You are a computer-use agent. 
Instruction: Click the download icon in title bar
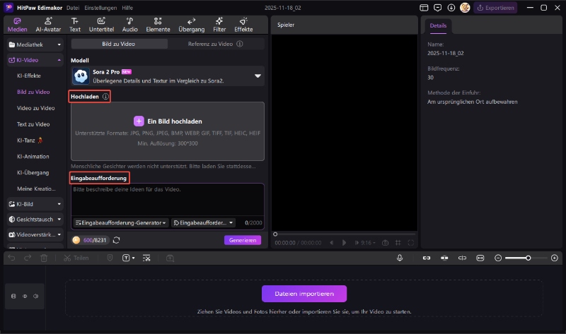pos(451,8)
